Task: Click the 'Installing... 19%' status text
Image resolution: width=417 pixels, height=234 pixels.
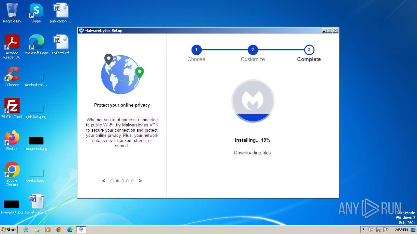Action: 252,140
